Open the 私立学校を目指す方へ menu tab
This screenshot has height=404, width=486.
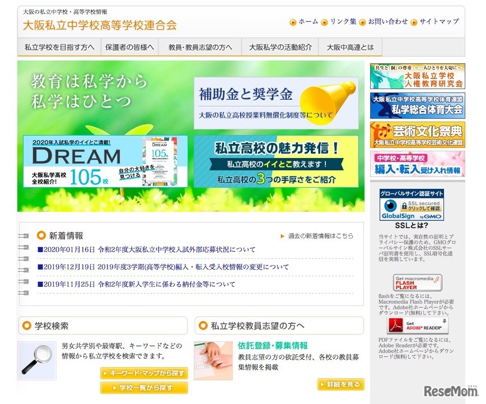[59, 47]
